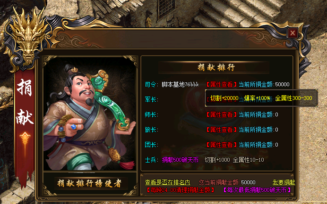
Task: Open 属性查看 for 旅长 row
Action: coord(222,130)
